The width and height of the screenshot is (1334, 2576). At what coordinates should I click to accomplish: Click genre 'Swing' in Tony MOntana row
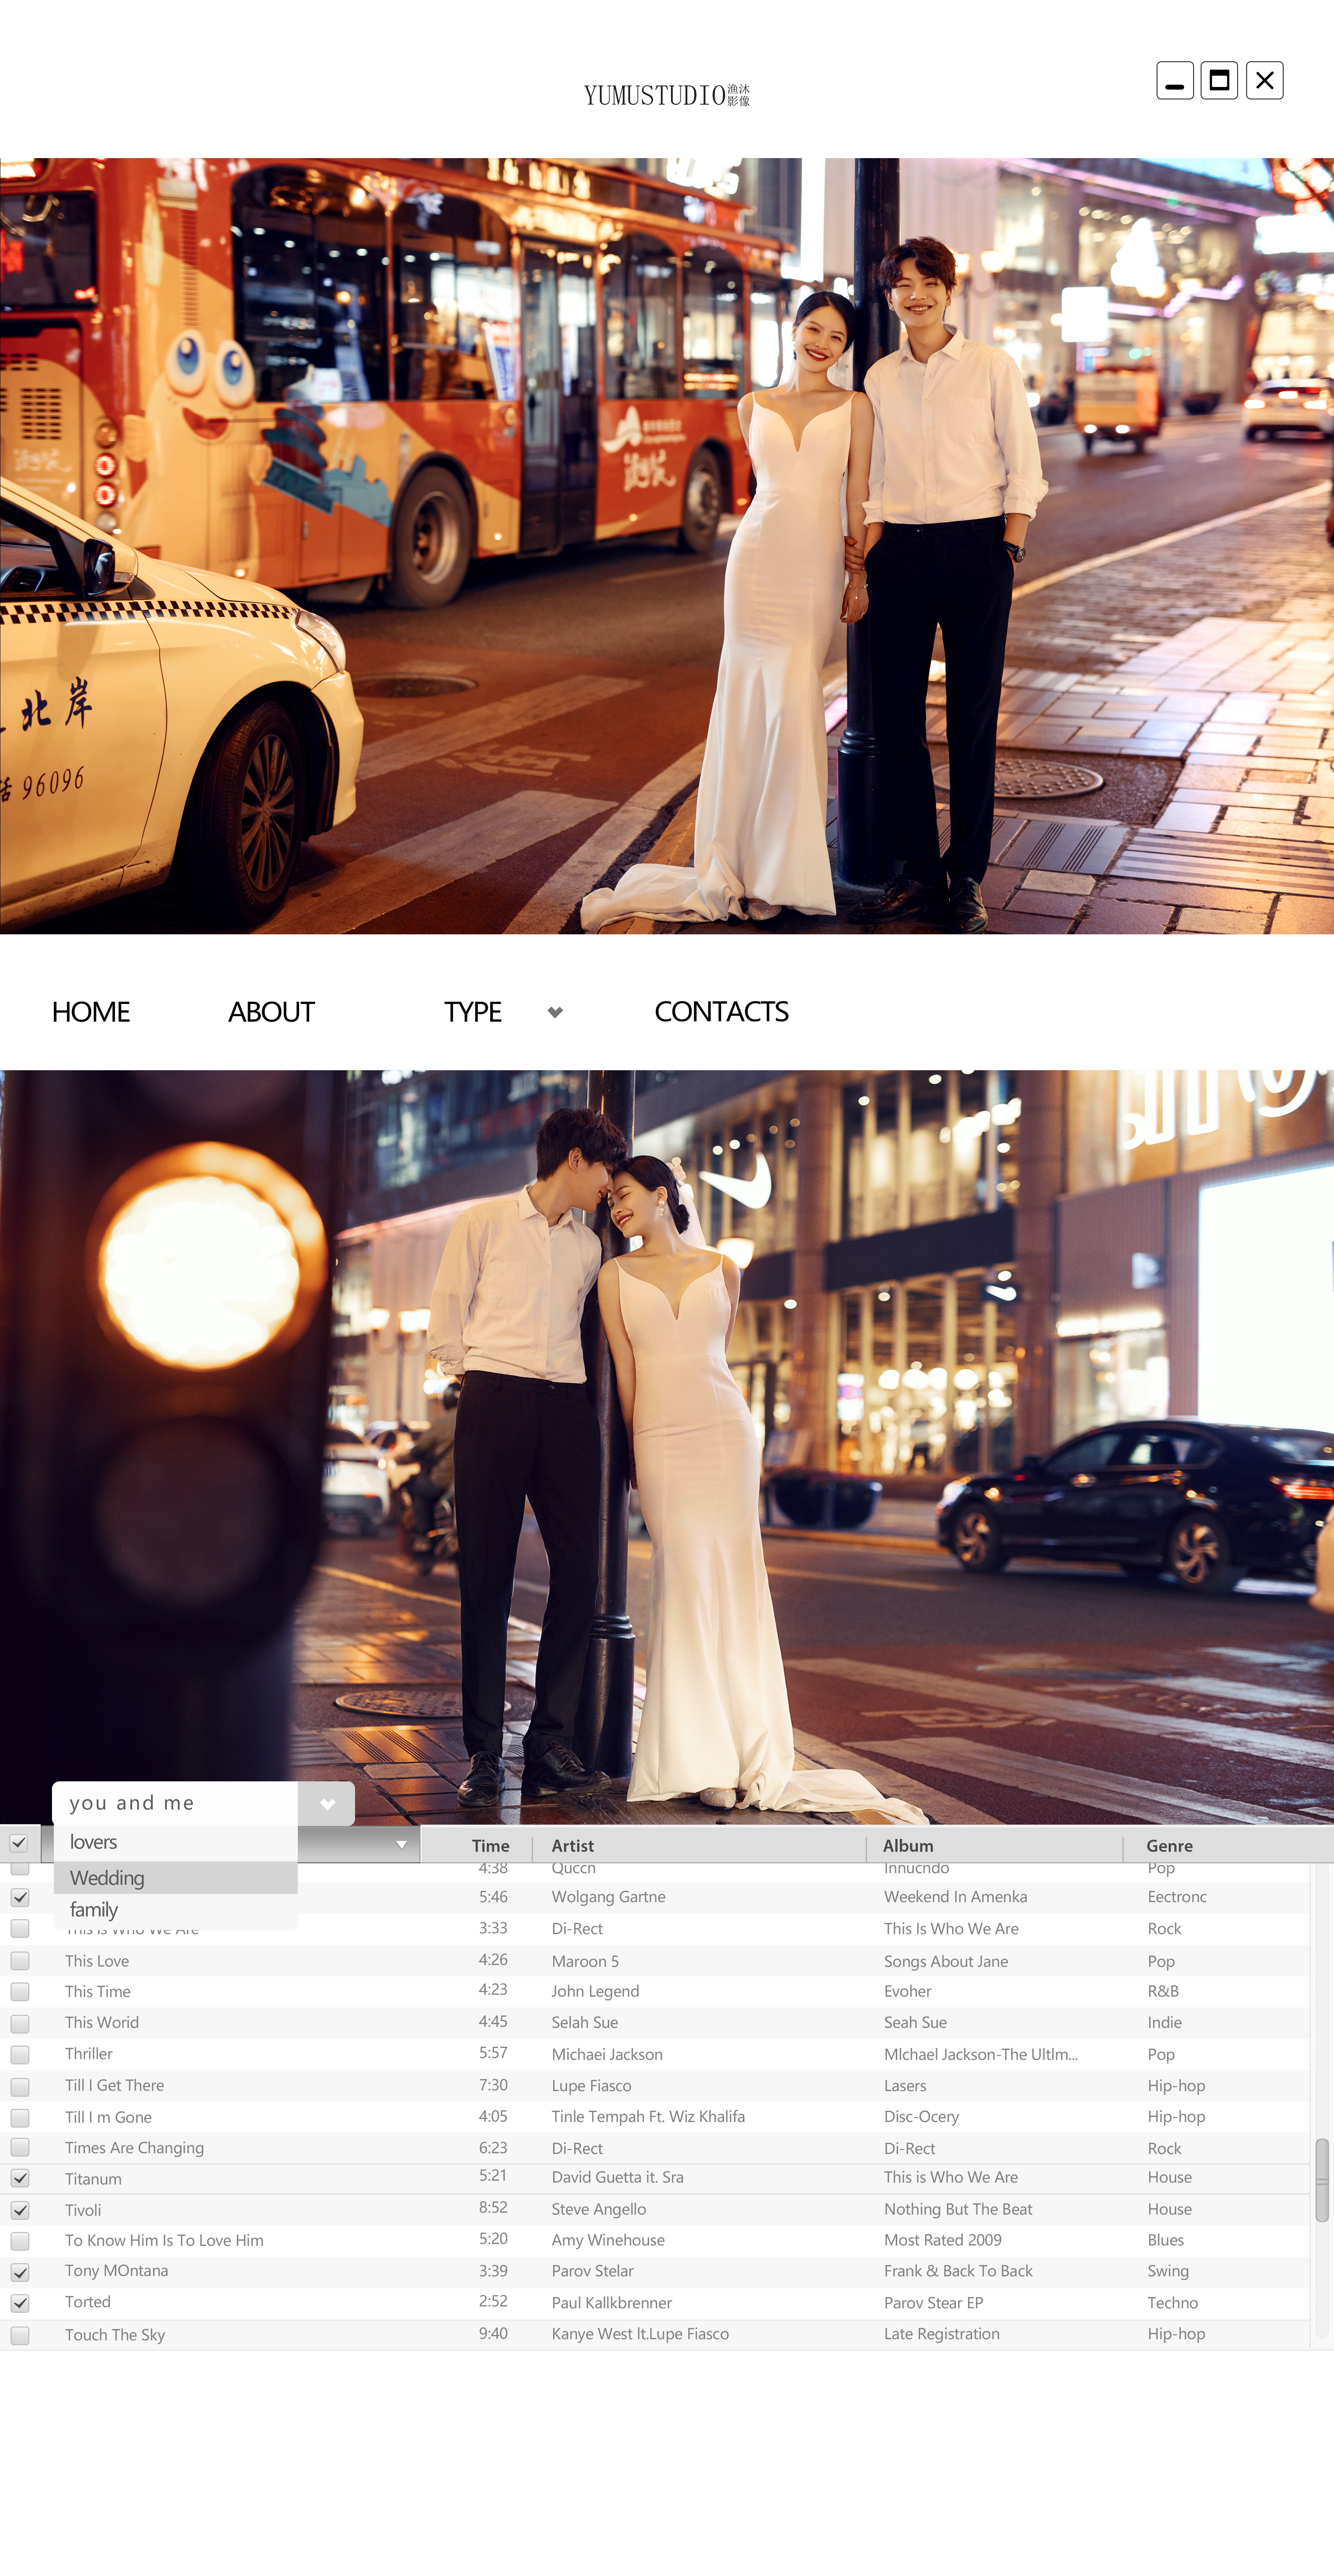pos(1168,2271)
